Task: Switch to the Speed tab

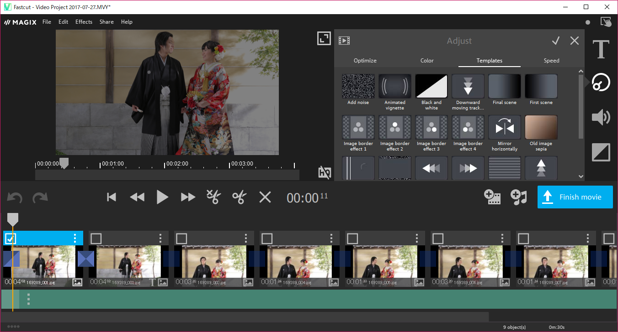Action: 551,61
